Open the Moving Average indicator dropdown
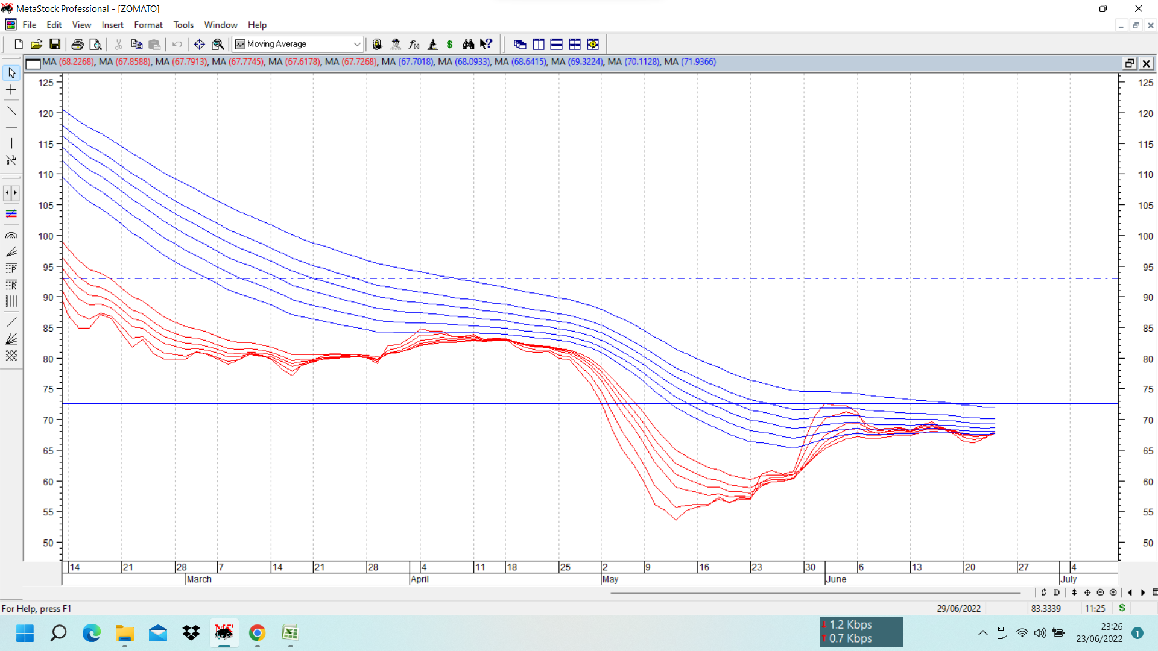This screenshot has width=1158, height=651. (356, 44)
